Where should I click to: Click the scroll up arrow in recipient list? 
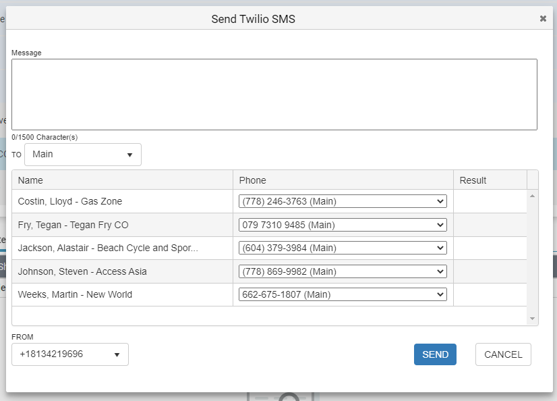pos(532,196)
